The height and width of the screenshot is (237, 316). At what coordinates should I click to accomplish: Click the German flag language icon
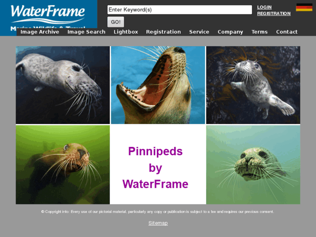tap(304, 7)
